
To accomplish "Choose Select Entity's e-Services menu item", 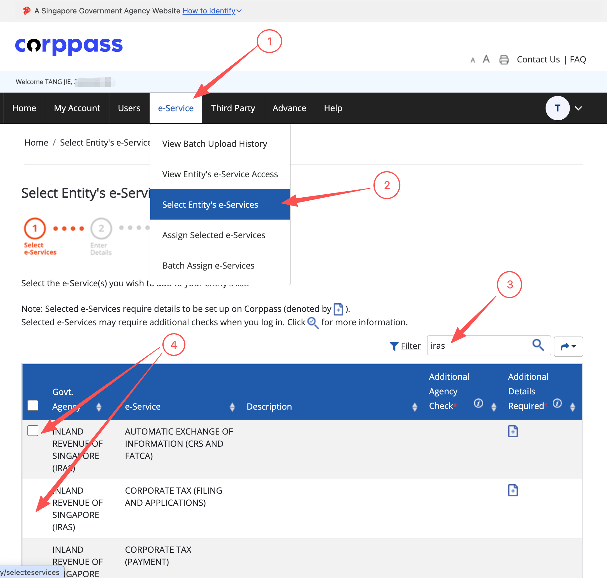I will pos(220,204).
